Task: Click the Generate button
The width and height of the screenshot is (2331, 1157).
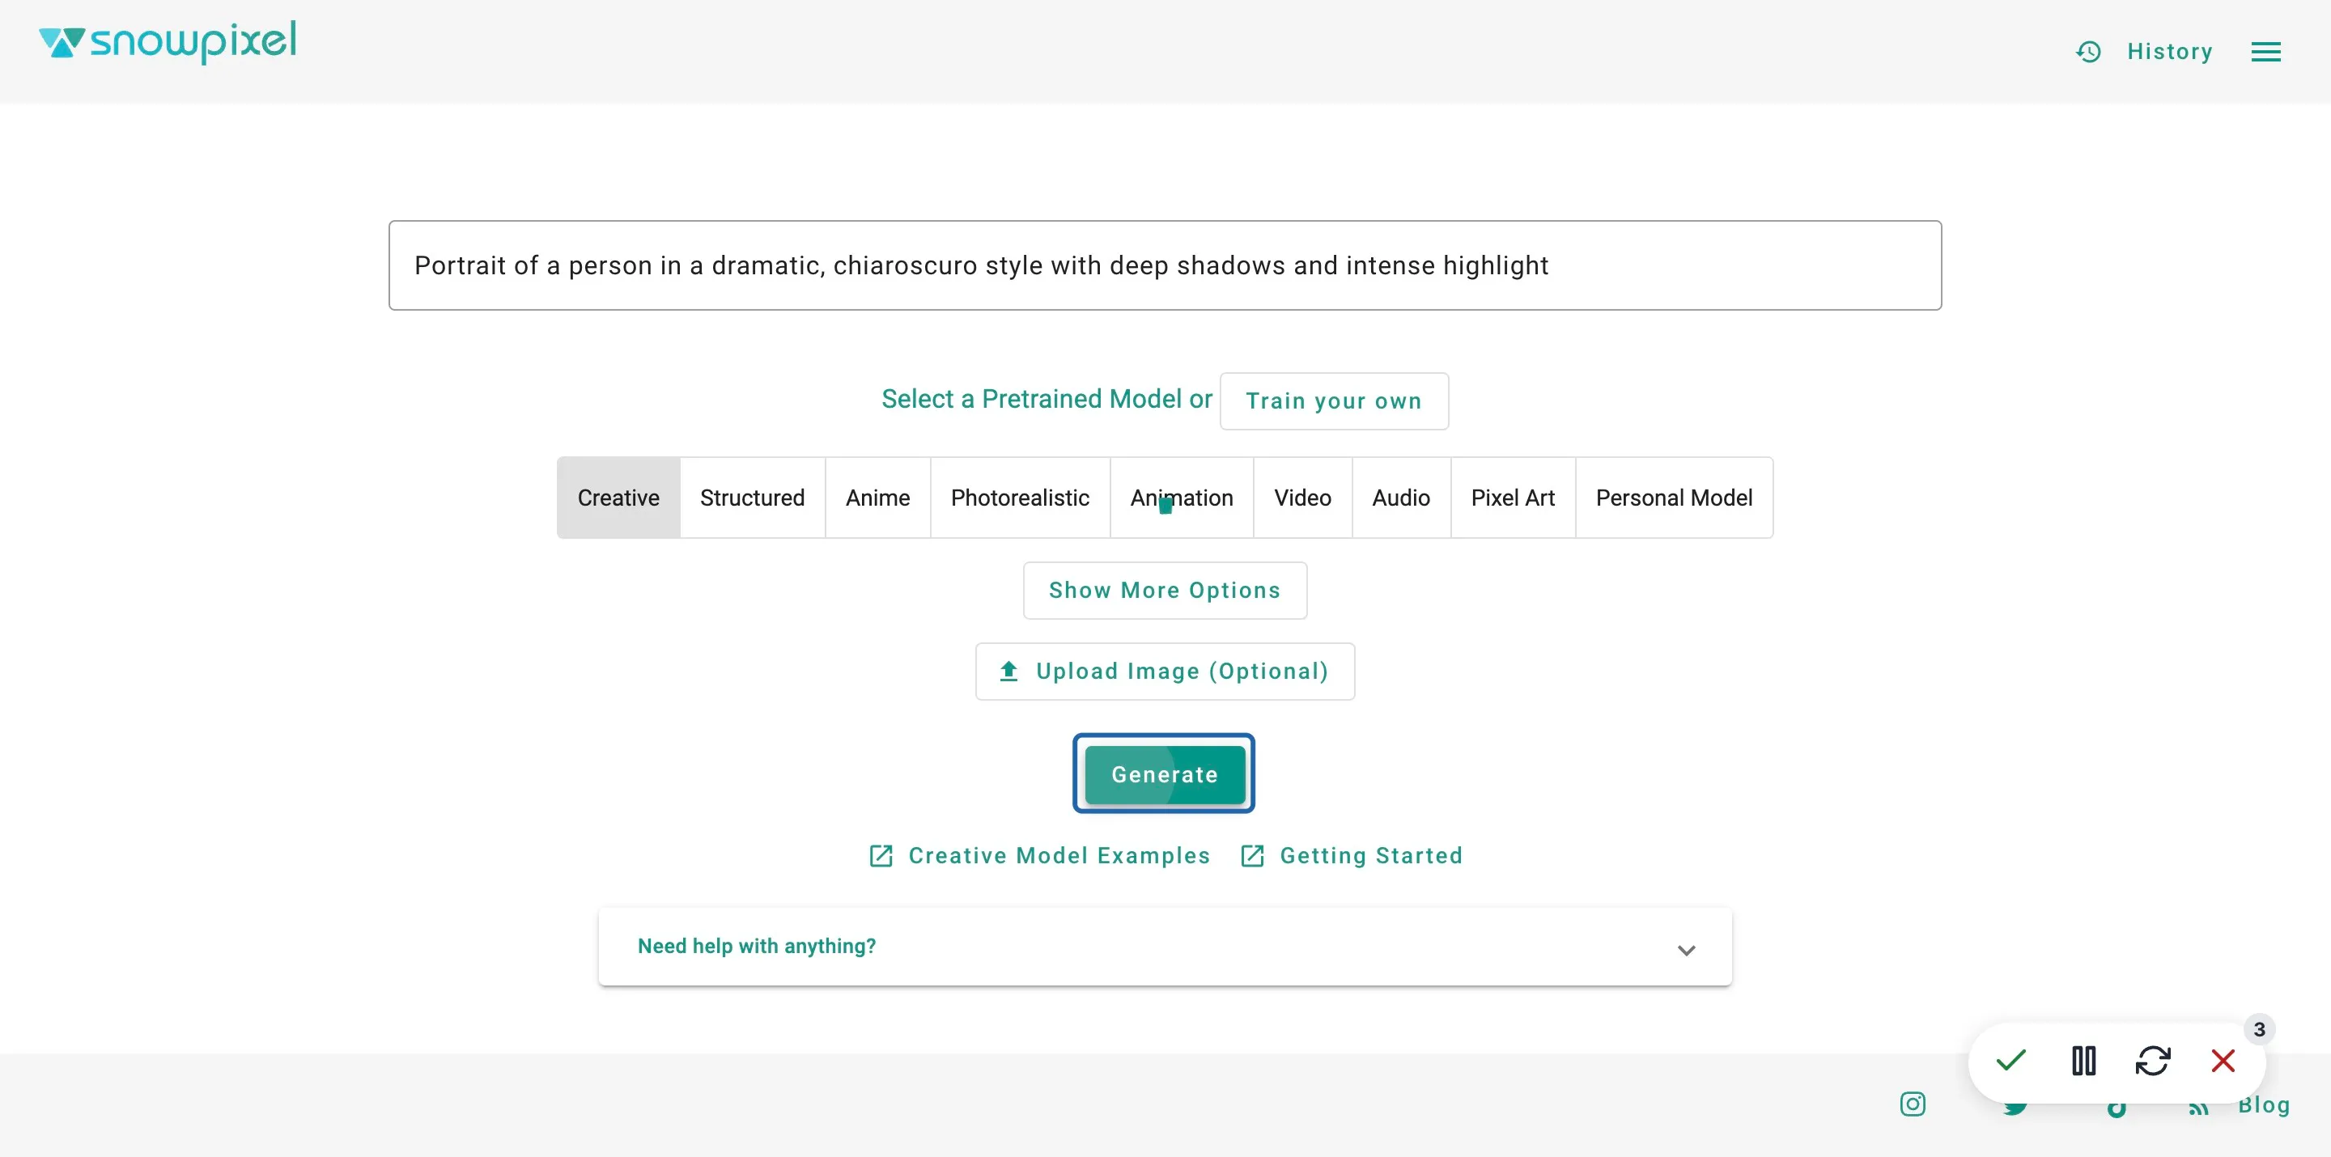Action: 1165,774
